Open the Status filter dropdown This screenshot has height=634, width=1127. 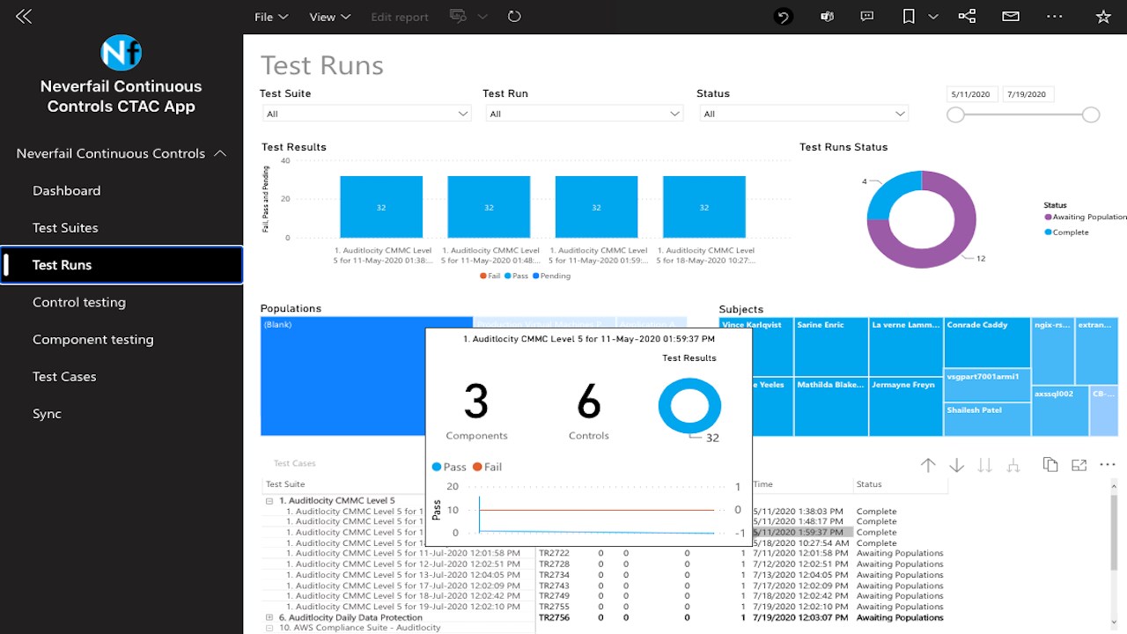[804, 114]
